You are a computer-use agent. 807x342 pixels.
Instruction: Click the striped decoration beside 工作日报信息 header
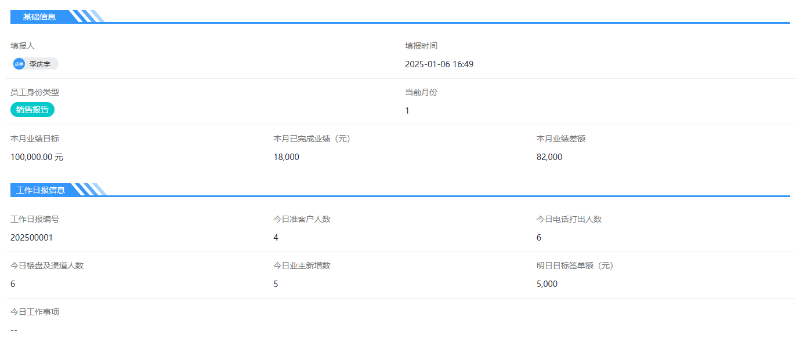tap(93, 190)
